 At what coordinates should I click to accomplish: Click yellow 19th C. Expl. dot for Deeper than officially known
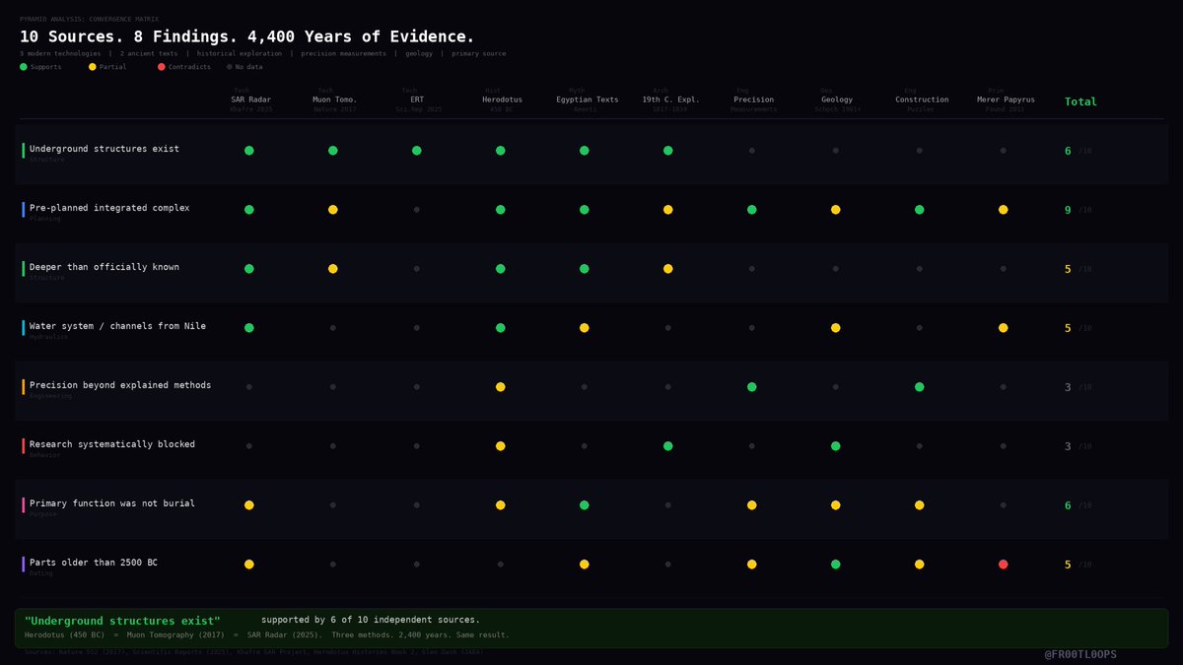tap(668, 269)
